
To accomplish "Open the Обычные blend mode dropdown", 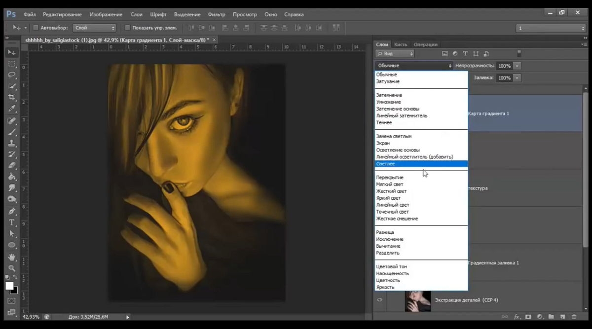I will (x=414, y=66).
